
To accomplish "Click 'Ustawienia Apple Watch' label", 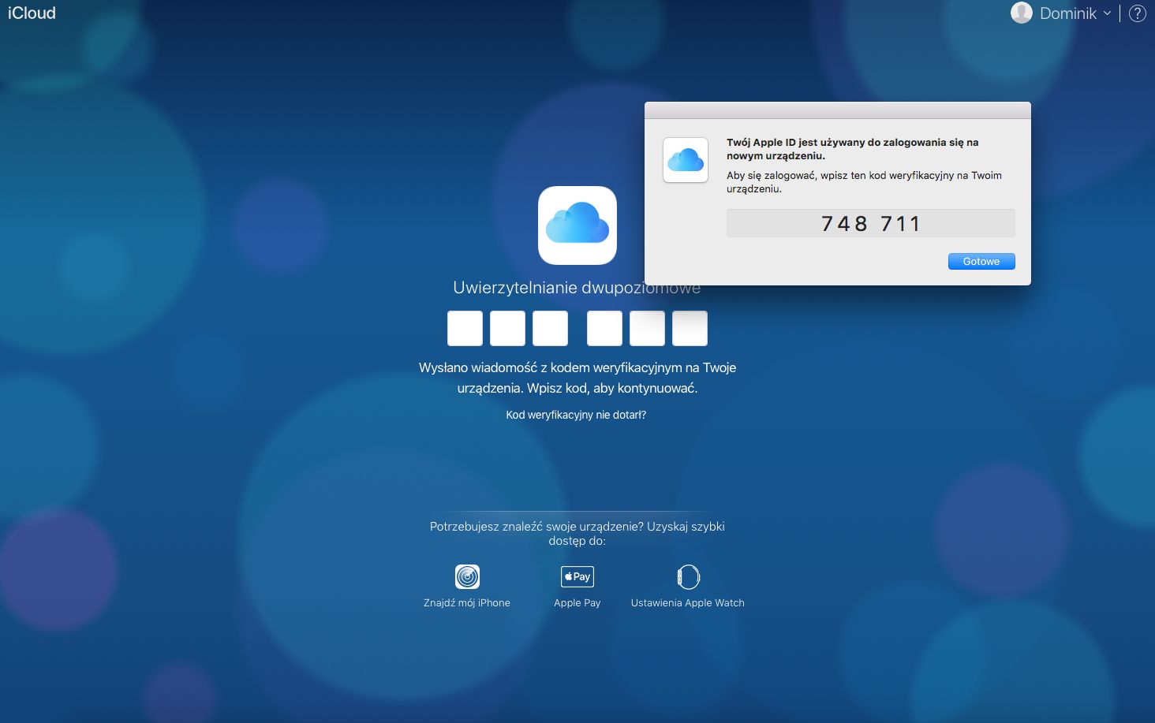I will pos(688,602).
